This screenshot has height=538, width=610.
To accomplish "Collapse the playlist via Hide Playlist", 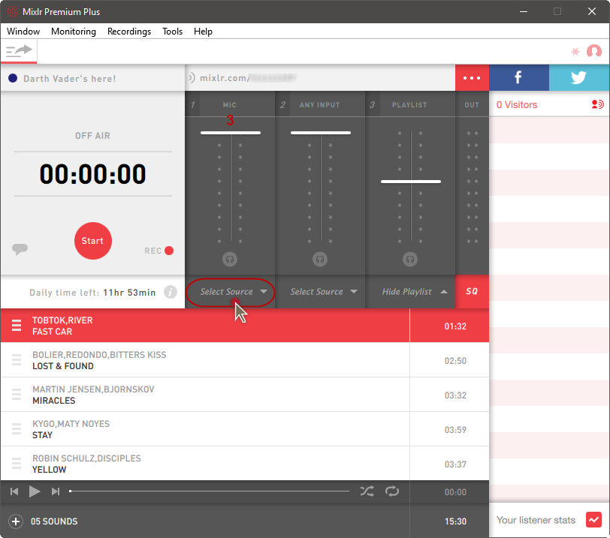I will click(410, 292).
